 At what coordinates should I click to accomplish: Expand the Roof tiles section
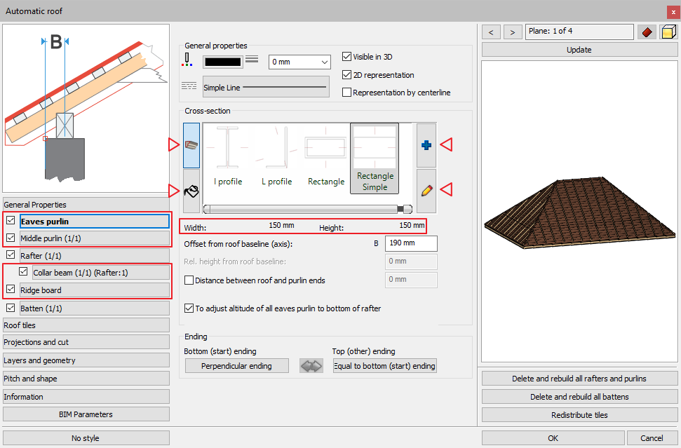[86, 325]
